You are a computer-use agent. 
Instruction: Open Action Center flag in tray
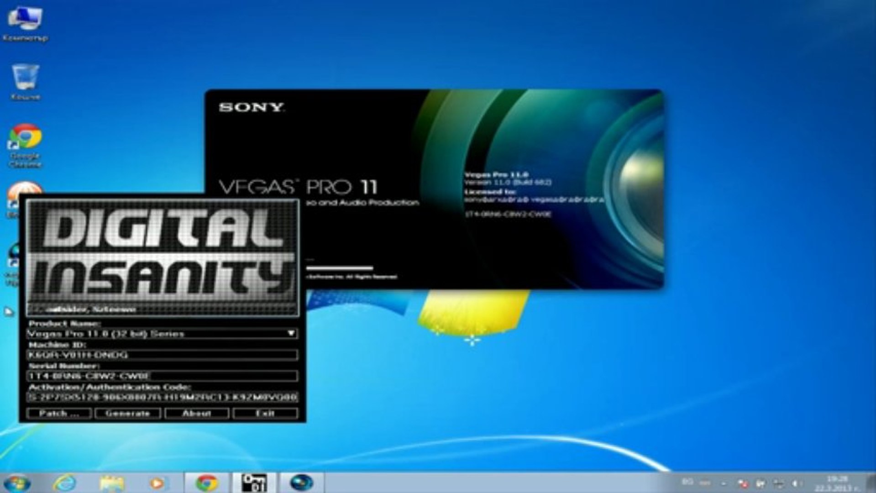[x=743, y=483]
